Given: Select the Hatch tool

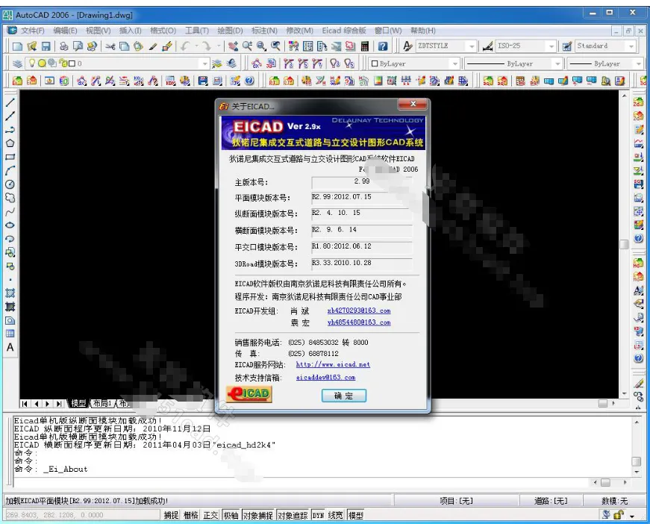Looking at the screenshot, I should (10, 293).
